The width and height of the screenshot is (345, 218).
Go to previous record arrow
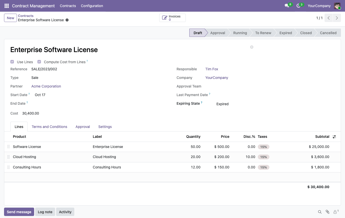(329, 18)
